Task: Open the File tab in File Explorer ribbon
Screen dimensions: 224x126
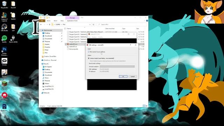Action: (x=42, y=21)
